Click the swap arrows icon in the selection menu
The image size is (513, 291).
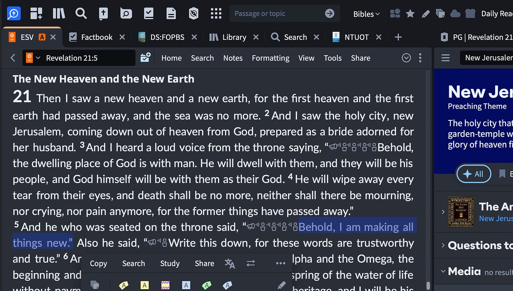click(x=251, y=263)
